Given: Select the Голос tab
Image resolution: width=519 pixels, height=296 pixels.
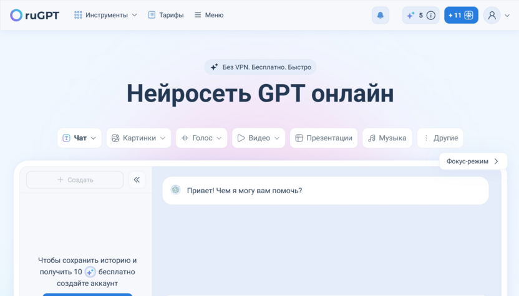Looking at the screenshot, I should (x=201, y=138).
